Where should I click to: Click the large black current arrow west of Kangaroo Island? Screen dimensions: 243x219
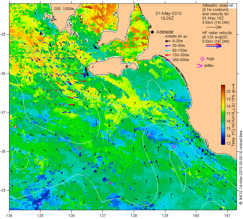tap(87, 71)
